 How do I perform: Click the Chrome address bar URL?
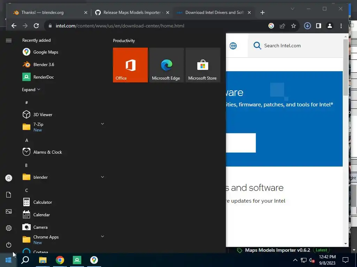(x=120, y=26)
